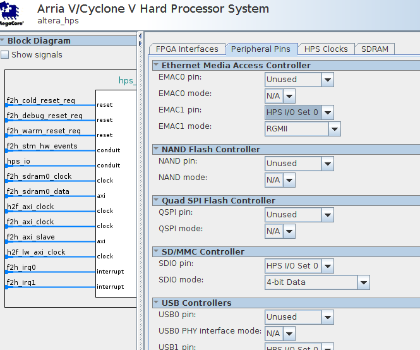Collapse the Quad SPI Flash Controller section
The height and width of the screenshot is (350, 420).
tap(156, 200)
